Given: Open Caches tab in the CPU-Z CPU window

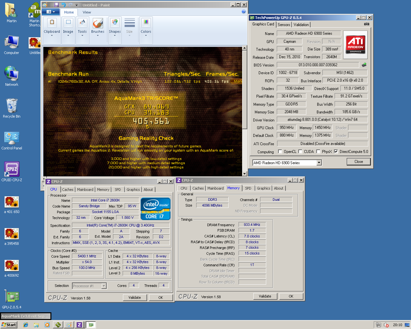Looking at the screenshot, I should click(x=68, y=190).
